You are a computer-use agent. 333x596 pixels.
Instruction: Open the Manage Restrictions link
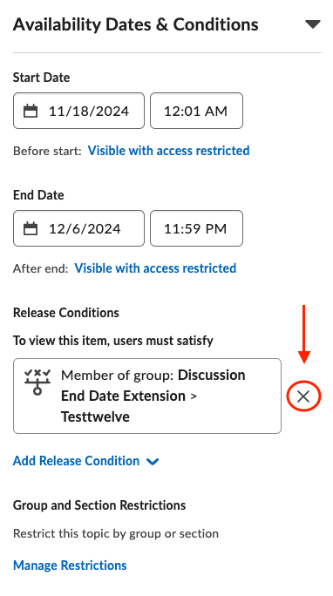tap(70, 566)
